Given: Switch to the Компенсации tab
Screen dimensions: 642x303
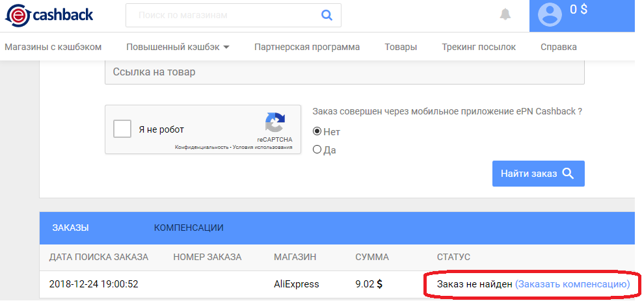Looking at the screenshot, I should 189,228.
